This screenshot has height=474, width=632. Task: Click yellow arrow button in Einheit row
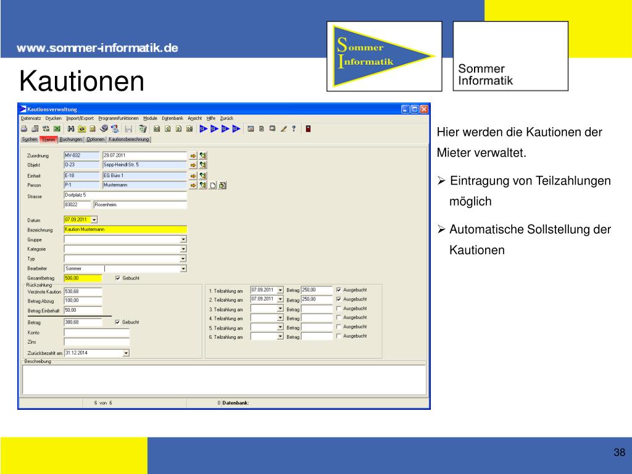[193, 176]
